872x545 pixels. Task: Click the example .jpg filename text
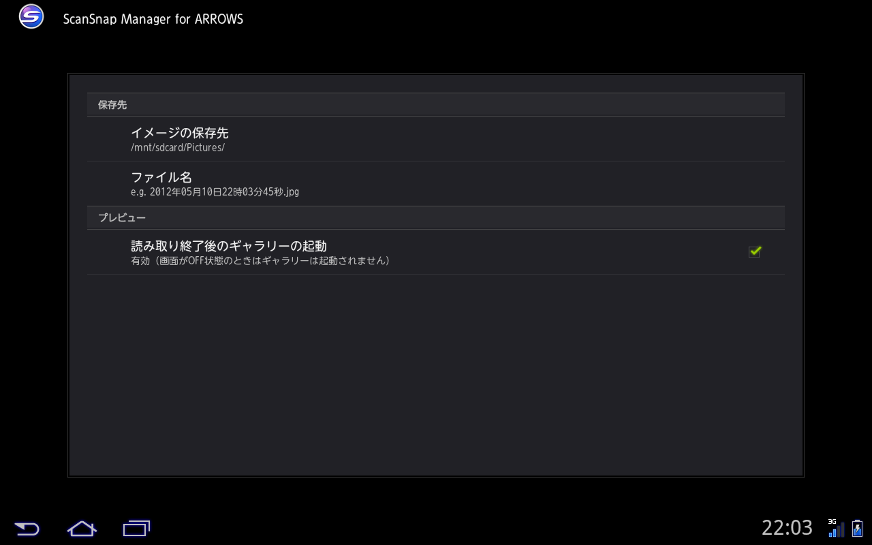pos(215,192)
